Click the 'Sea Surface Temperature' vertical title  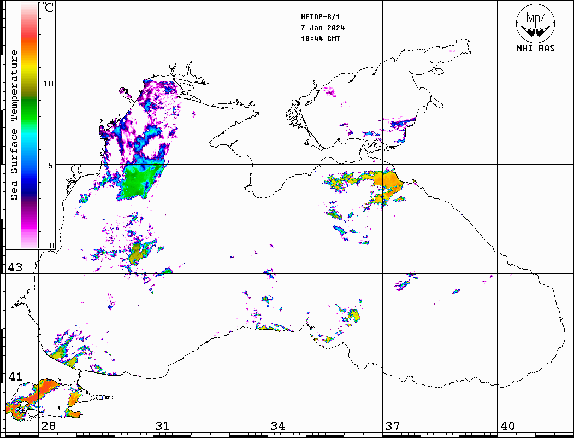tap(14, 125)
